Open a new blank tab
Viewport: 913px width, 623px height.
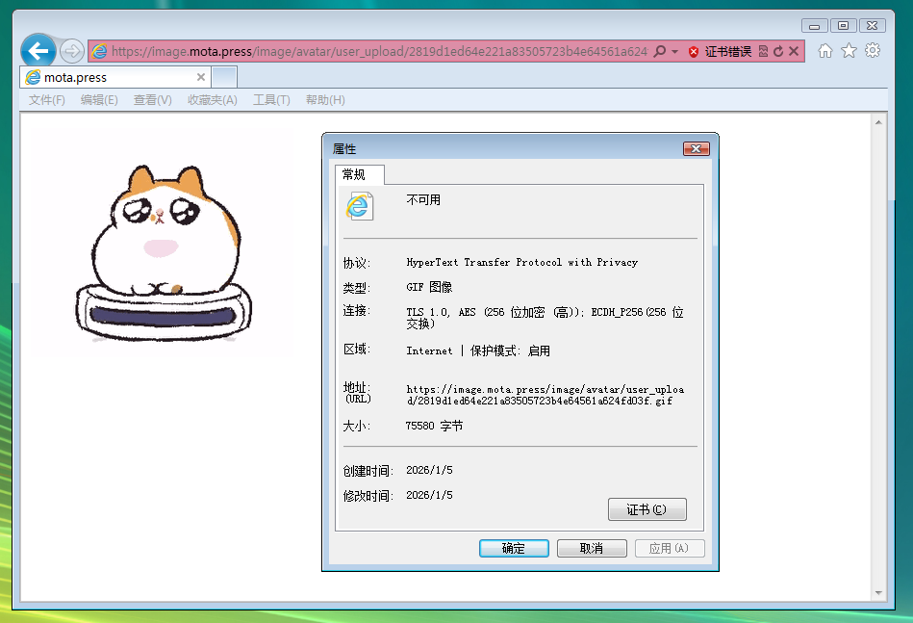tap(225, 77)
